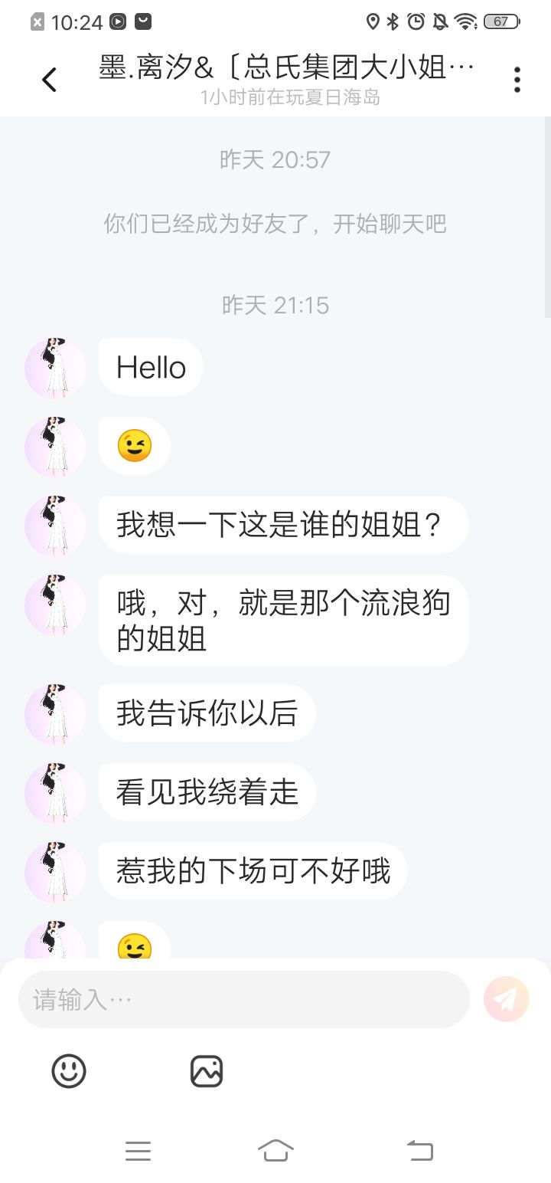The width and height of the screenshot is (551, 1183).
Task: Tap the message 看见我绕着走
Action: (x=207, y=792)
